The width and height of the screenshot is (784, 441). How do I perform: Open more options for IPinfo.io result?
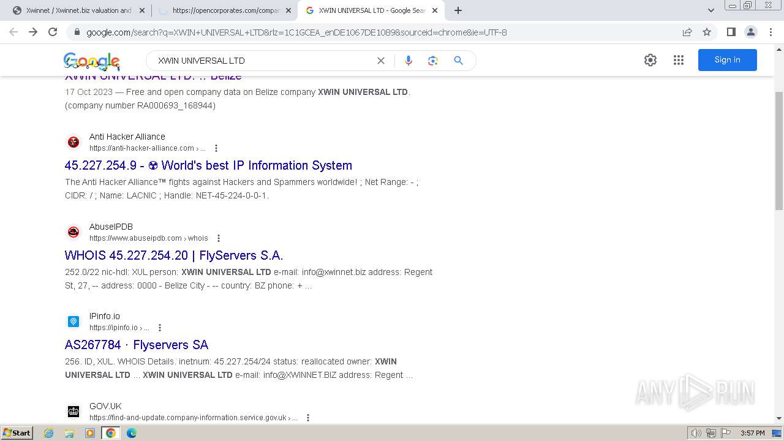tap(160, 328)
